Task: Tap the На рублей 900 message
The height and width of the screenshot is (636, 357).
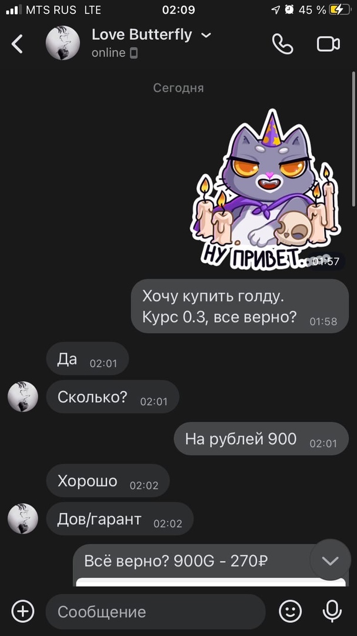Action: [x=261, y=439]
